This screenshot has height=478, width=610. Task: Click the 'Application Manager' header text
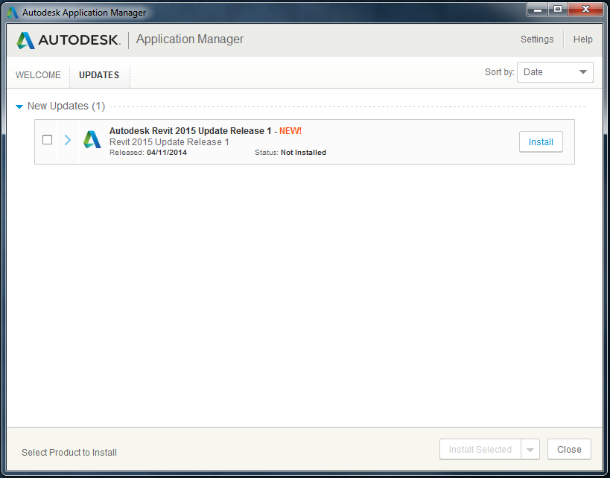[x=190, y=39]
